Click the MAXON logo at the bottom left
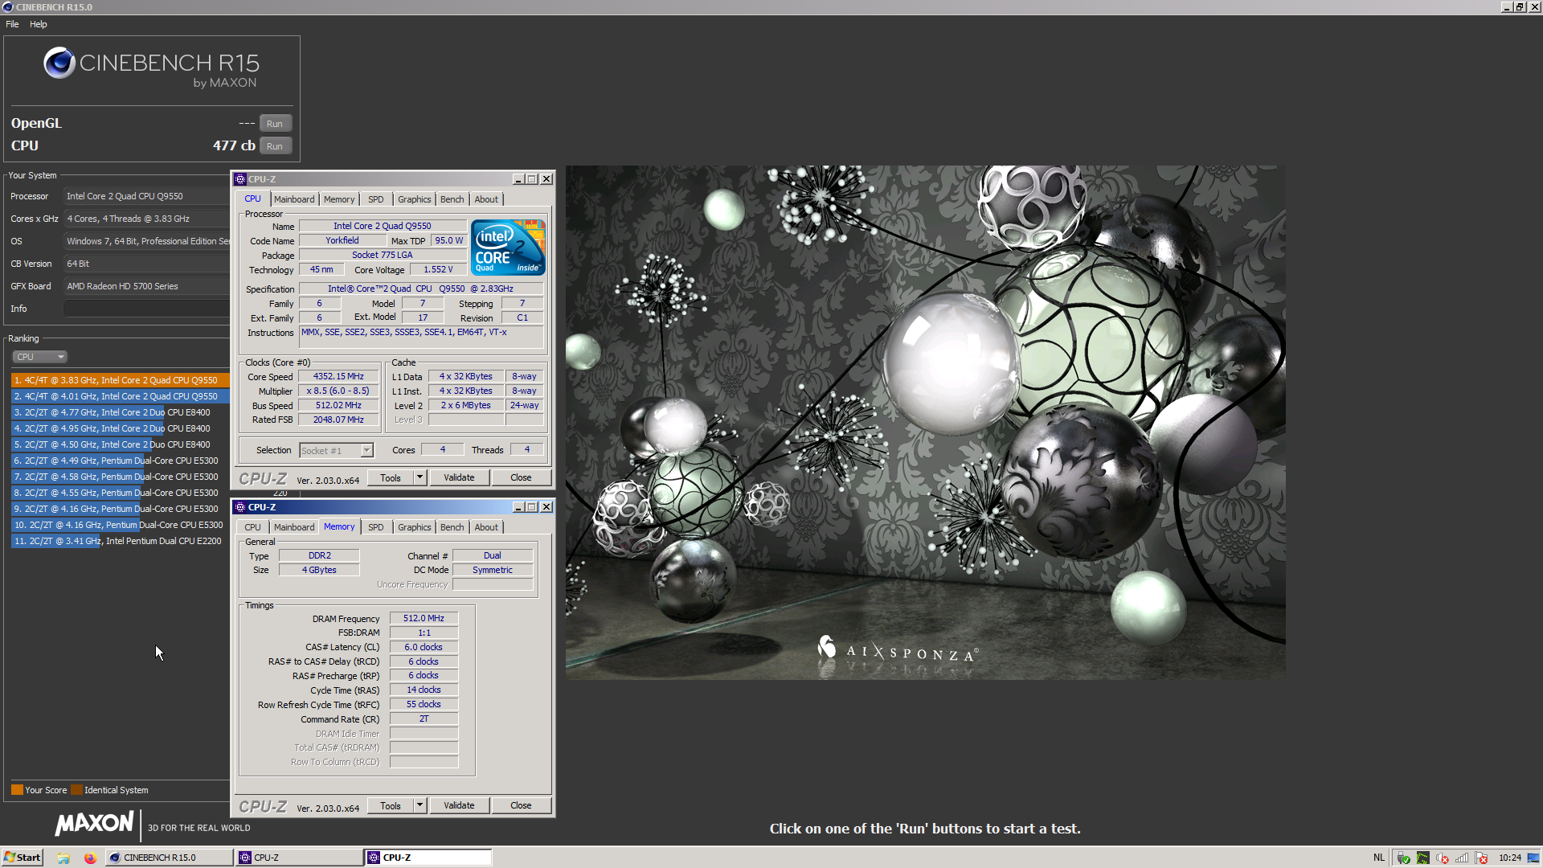The image size is (1543, 868). coord(94,824)
